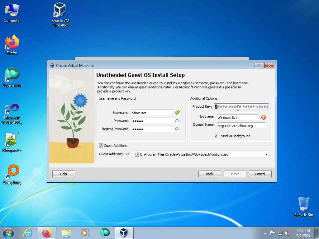
Task: Click the ISO file icon in Guest Additions field
Action: tap(136, 154)
